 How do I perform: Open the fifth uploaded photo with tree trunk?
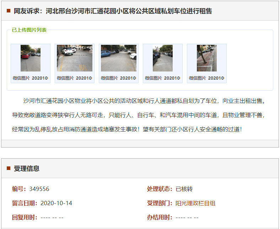[207, 58]
